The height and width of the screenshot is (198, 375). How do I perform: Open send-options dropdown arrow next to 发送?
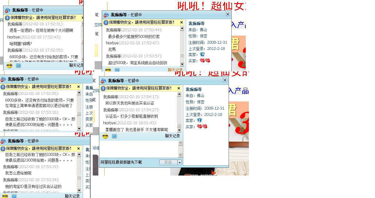180,162
